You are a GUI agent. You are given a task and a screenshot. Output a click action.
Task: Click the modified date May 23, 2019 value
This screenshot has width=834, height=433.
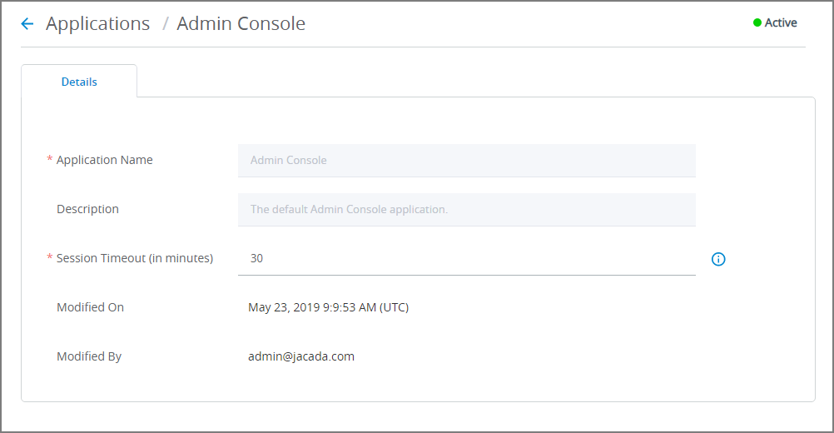pyautogui.click(x=328, y=307)
